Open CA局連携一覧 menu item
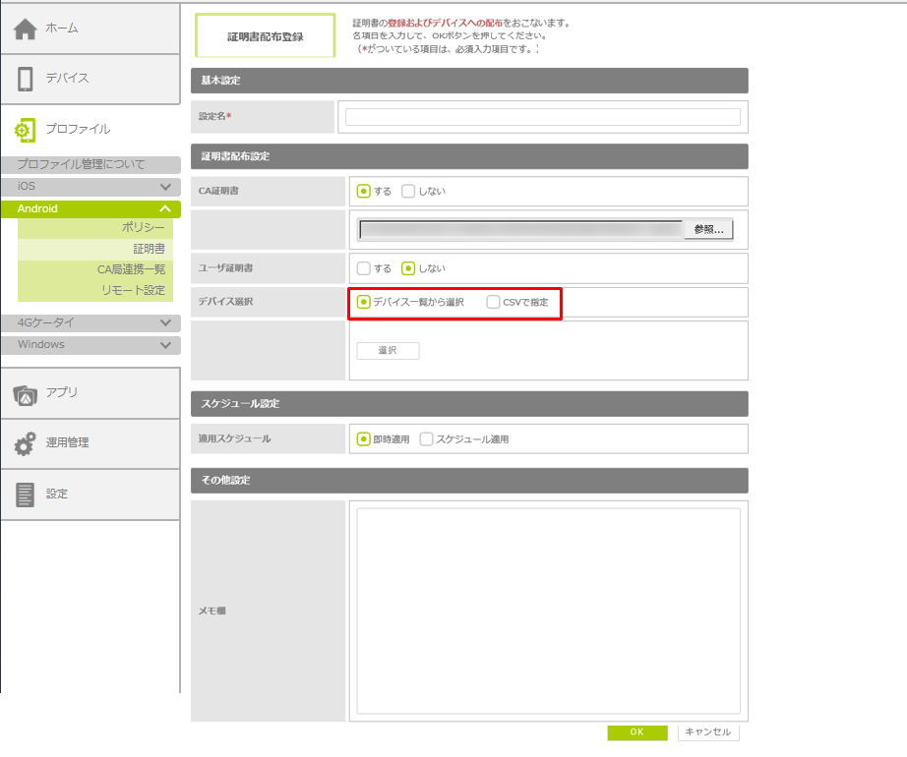Screen dimensions: 907x757 (131, 269)
